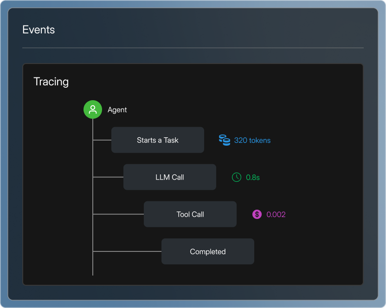Click the Tracing panel heading
The width and height of the screenshot is (386, 308).
click(x=51, y=82)
